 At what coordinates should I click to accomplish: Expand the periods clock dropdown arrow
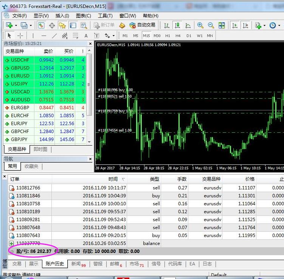[279, 26]
